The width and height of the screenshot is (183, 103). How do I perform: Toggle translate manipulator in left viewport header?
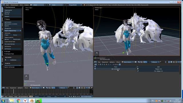(x=54, y=88)
